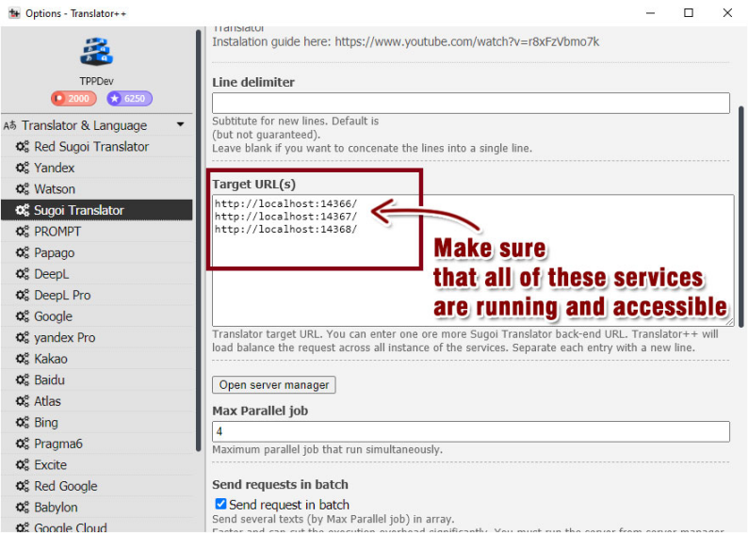The image size is (748, 533).
Task: Toggle the Send request in batch checkbox
Action: (x=221, y=505)
